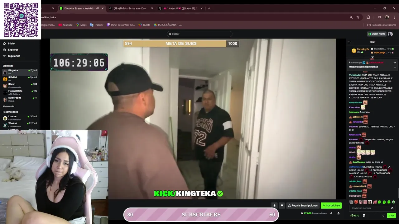Bookmark this page with the star icon

click(x=358, y=17)
